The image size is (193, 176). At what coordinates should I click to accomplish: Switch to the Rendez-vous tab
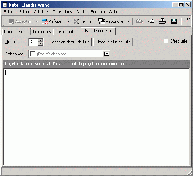pos(16,32)
